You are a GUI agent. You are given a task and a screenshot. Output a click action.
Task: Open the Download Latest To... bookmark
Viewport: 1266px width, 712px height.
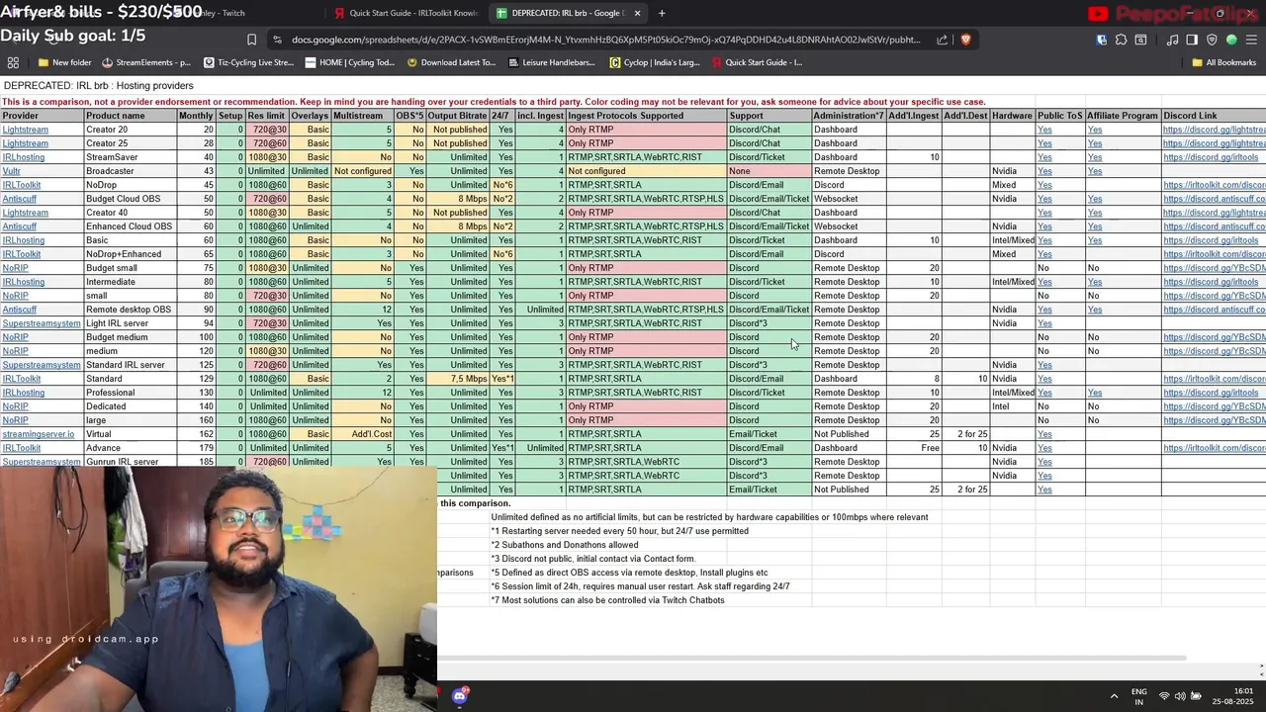point(451,62)
